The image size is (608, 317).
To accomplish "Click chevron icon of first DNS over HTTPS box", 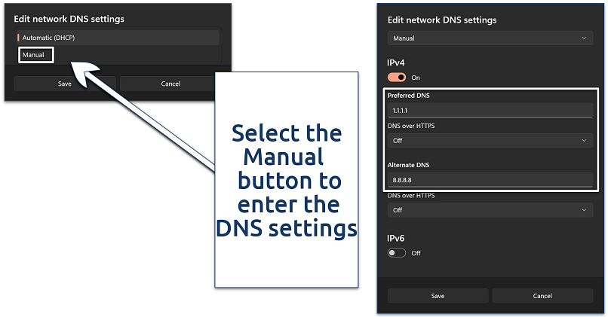I will tap(583, 140).
